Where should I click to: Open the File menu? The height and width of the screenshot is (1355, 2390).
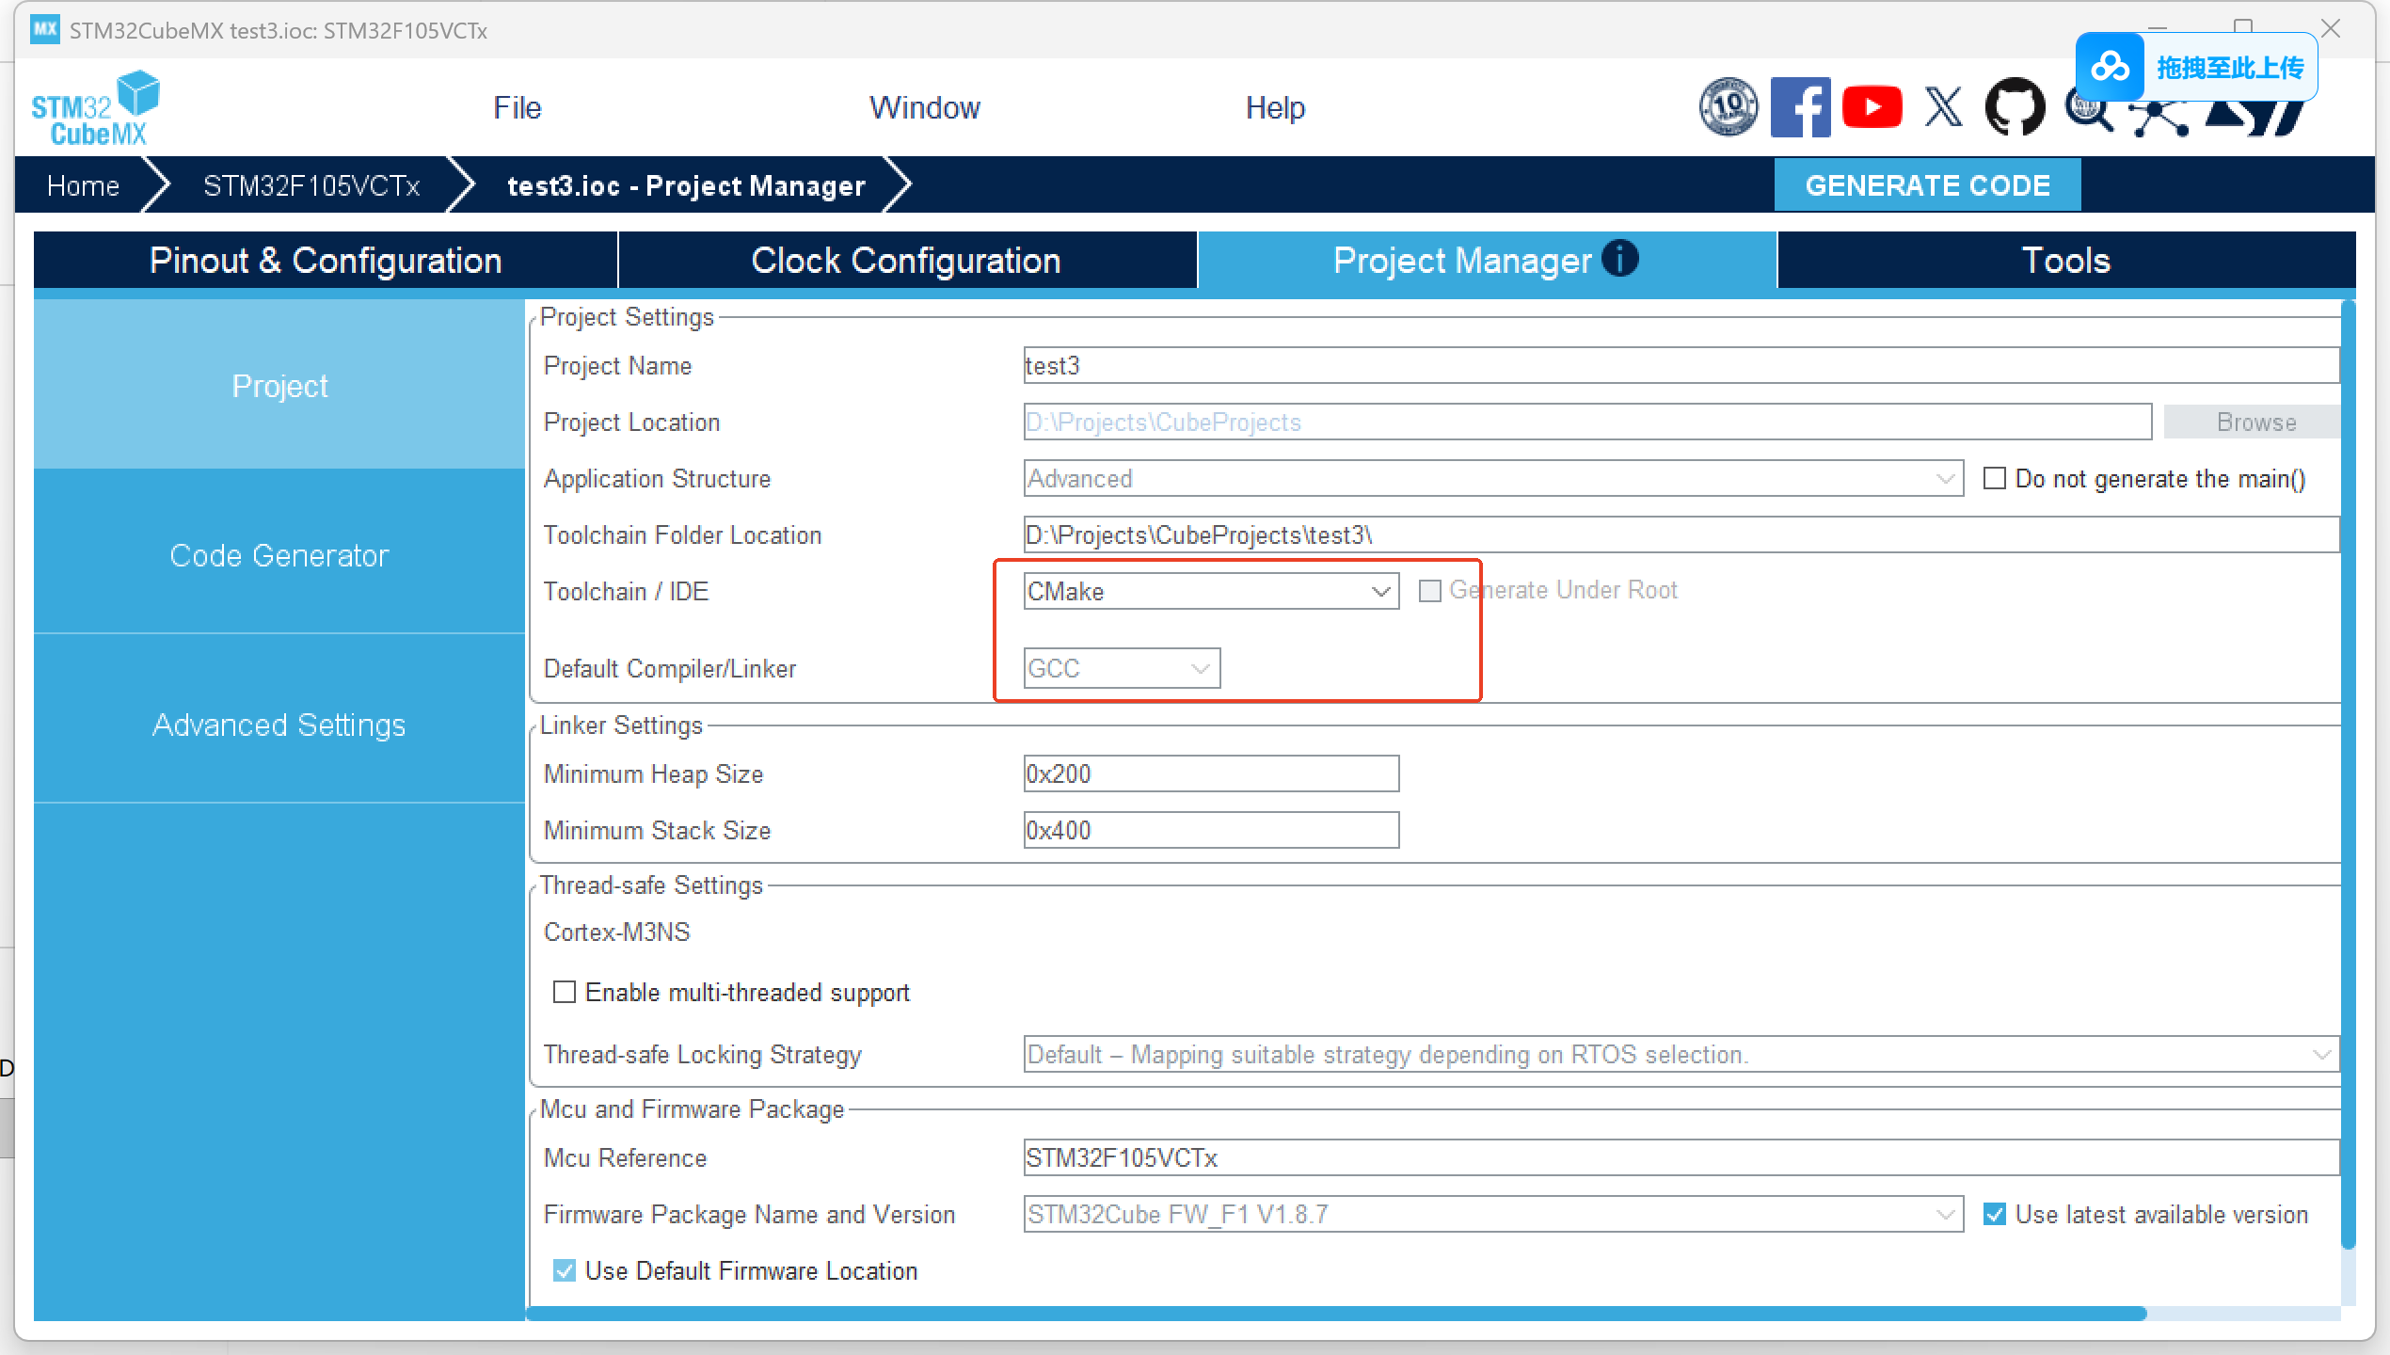[x=517, y=108]
